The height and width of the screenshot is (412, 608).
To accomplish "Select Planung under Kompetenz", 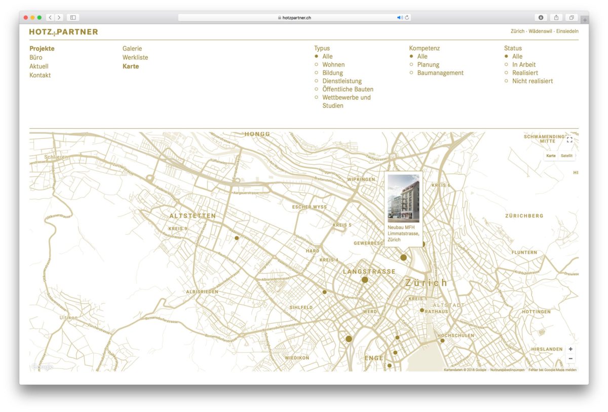I will pos(428,65).
